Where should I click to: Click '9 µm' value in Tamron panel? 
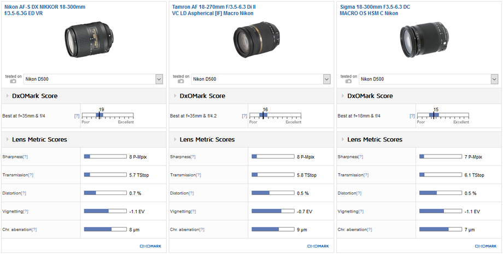tap(302, 230)
